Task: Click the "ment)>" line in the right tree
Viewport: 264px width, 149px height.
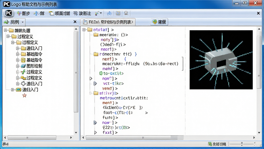Action: [110, 103]
